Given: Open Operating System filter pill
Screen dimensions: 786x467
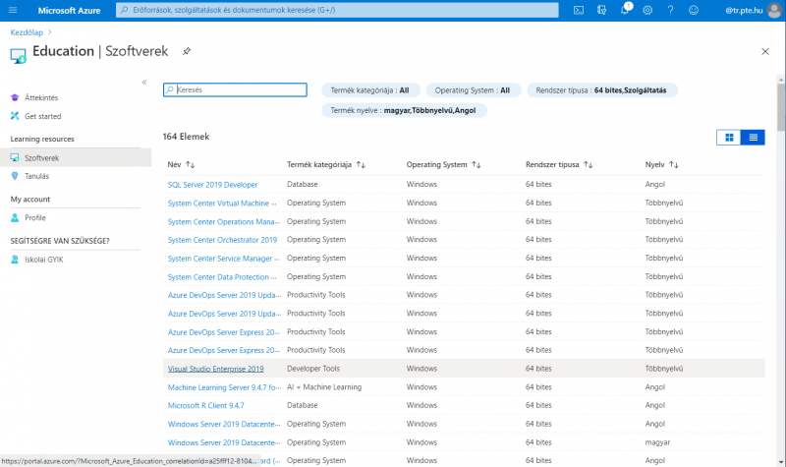Looking at the screenshot, I should 473,90.
